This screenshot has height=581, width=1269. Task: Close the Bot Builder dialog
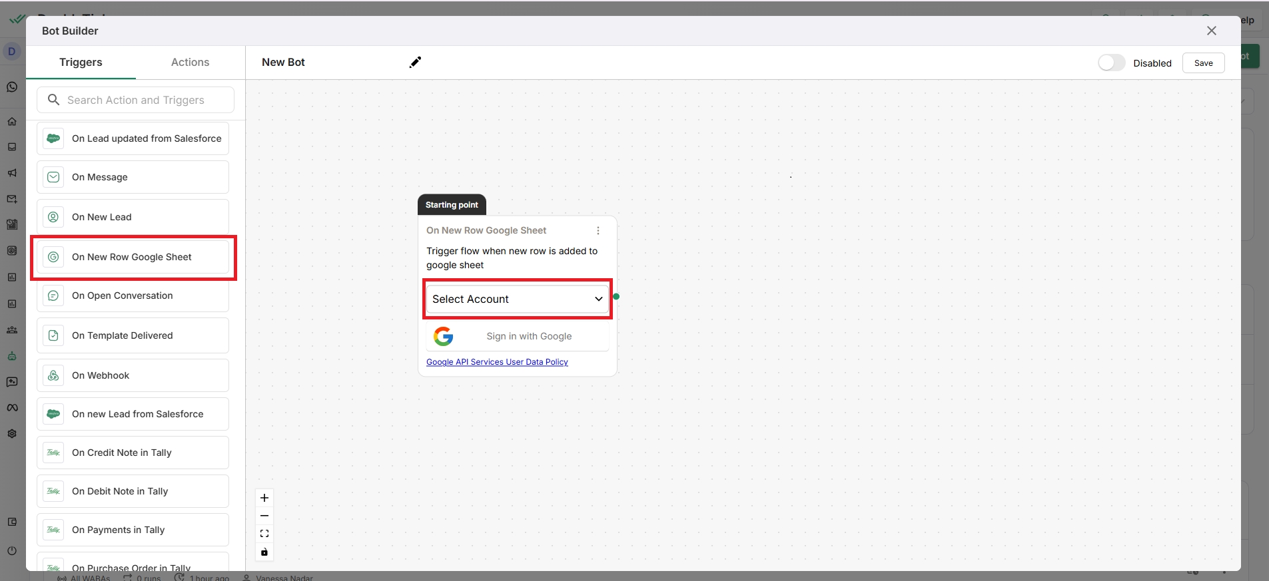coord(1211,31)
